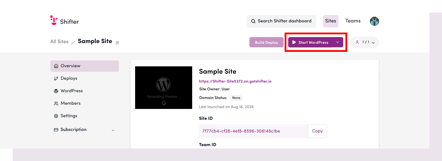Click the Shifter logo
442x161 pixels.
tap(64, 21)
